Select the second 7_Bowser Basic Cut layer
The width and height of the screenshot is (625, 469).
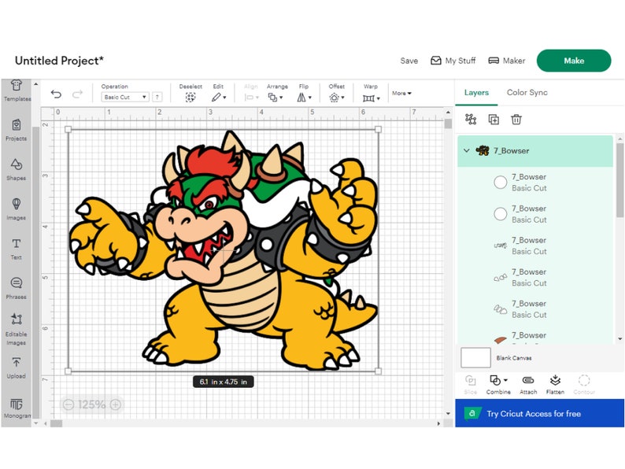(x=535, y=214)
